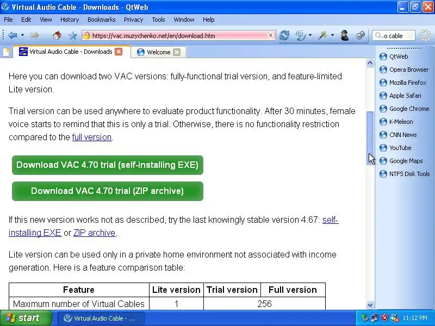Click the padlock icon in address bar

point(87,35)
